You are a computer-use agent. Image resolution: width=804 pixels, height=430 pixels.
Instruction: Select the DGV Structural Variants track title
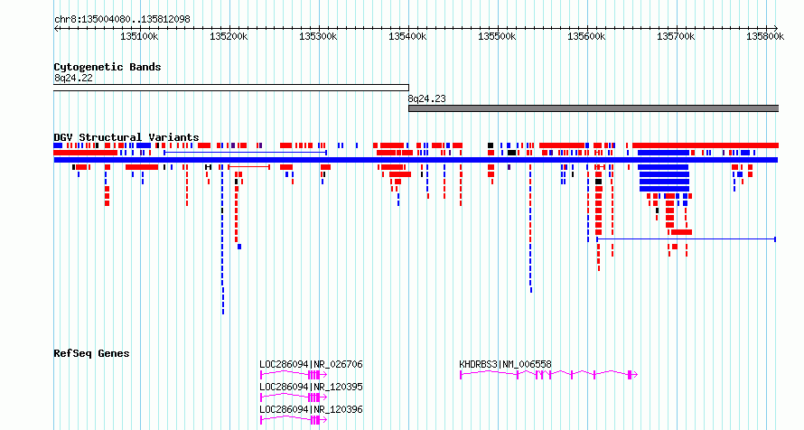point(126,137)
